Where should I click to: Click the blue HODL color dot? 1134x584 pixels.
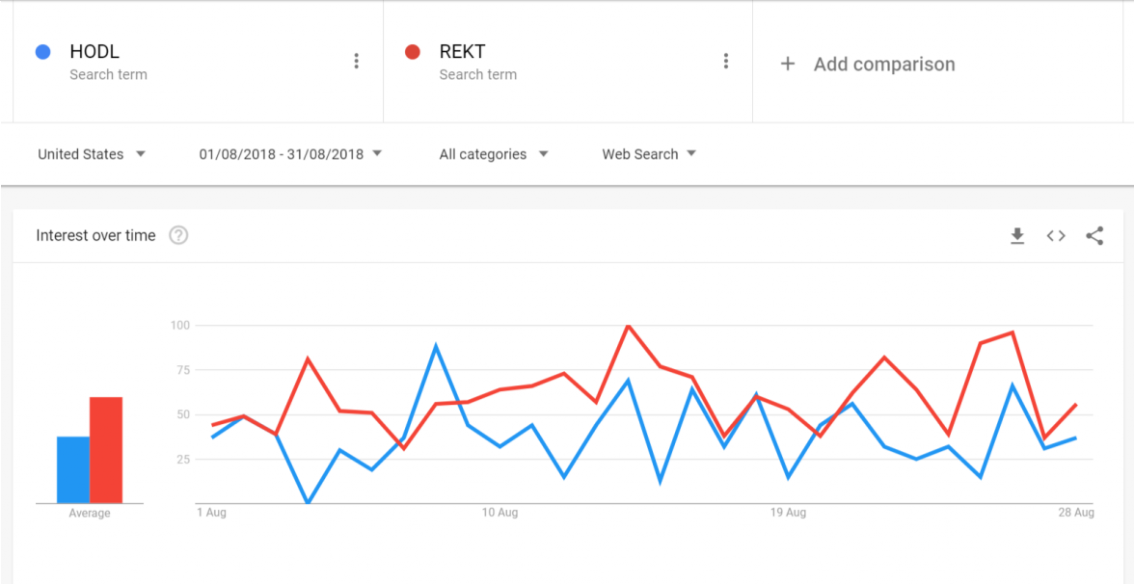pos(42,52)
